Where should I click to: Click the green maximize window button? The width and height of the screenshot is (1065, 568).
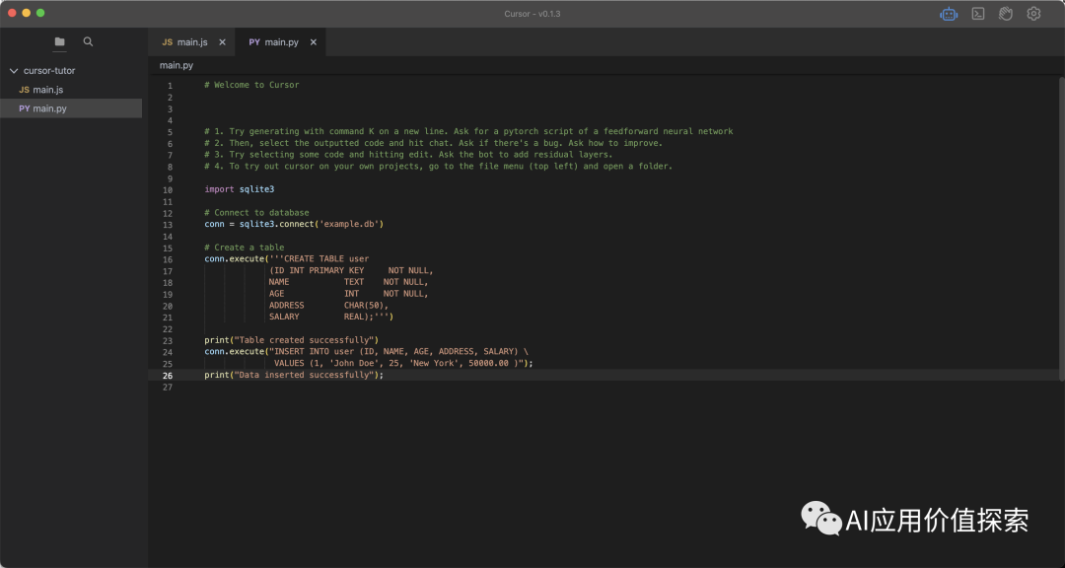[40, 13]
